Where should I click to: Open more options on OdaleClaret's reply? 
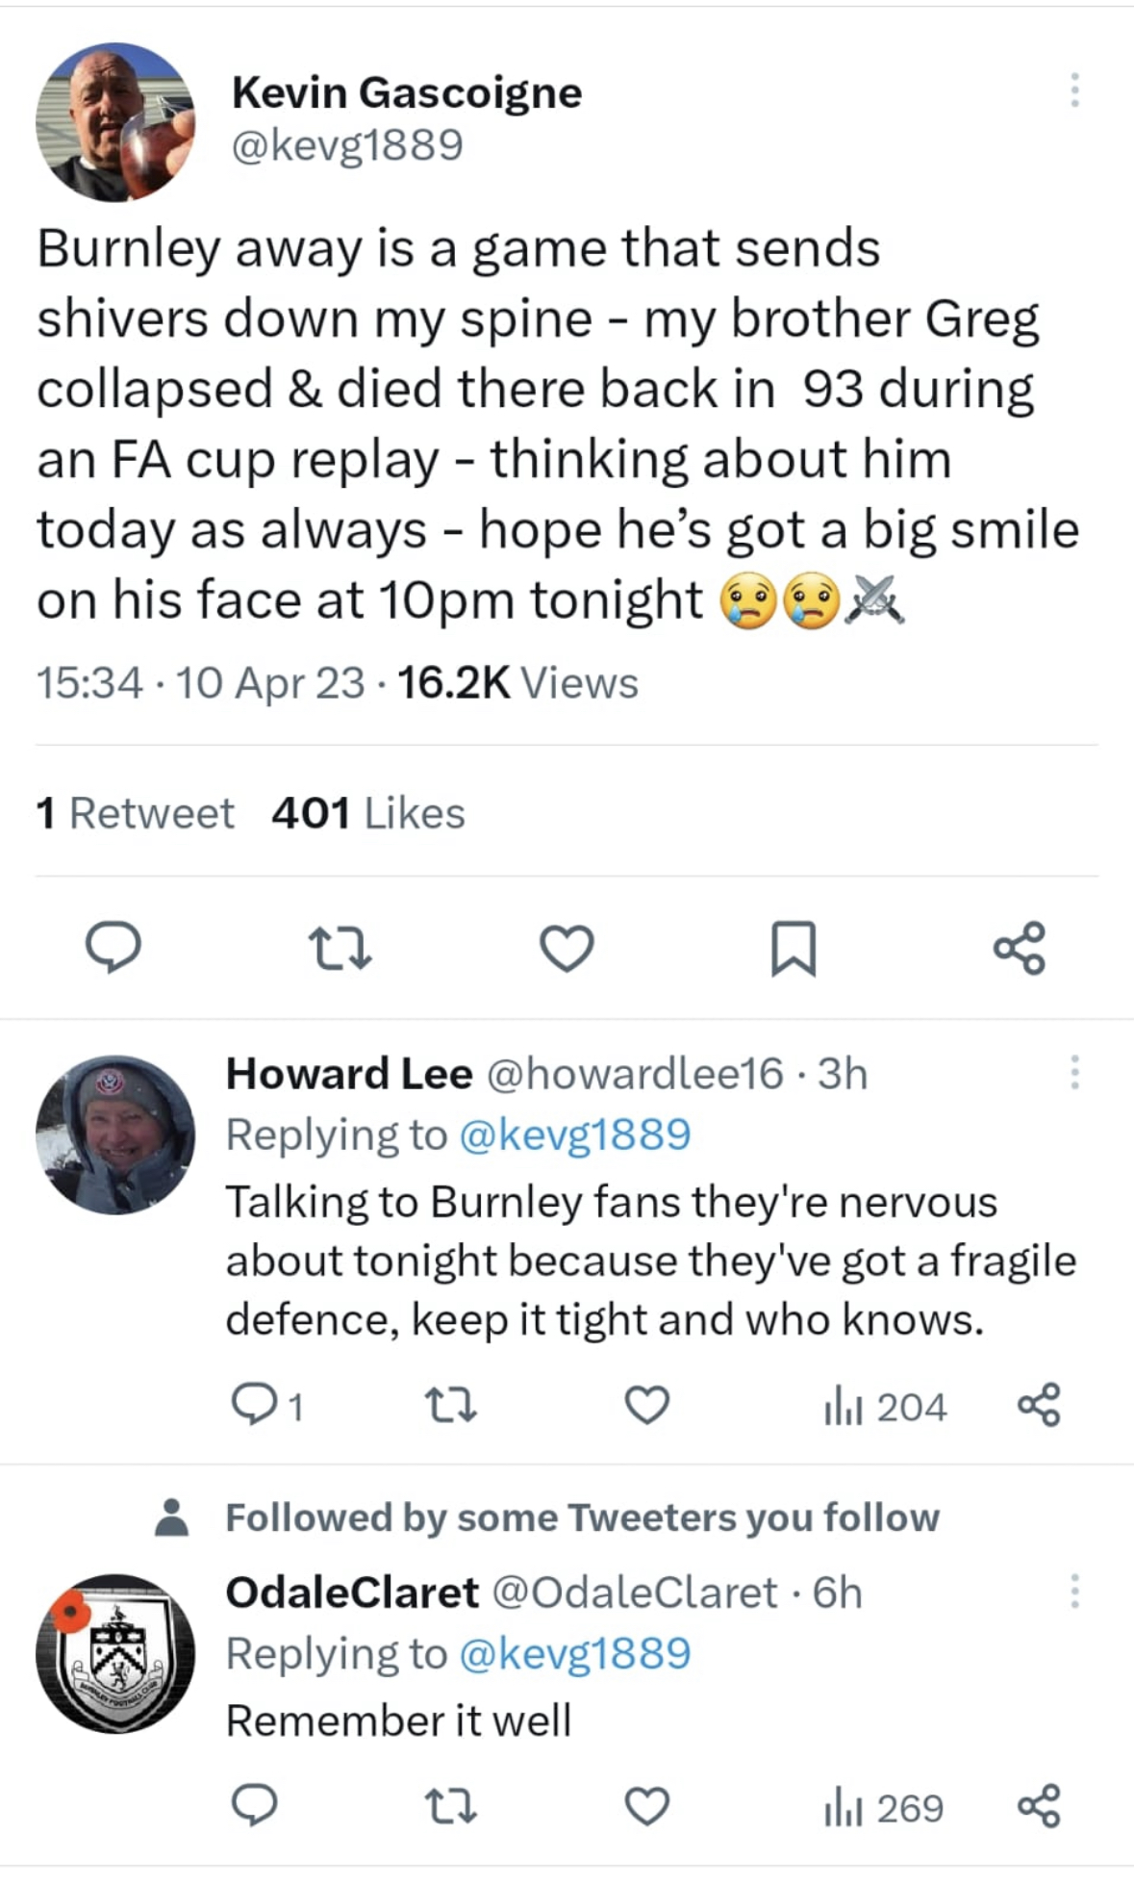click(x=1074, y=1592)
